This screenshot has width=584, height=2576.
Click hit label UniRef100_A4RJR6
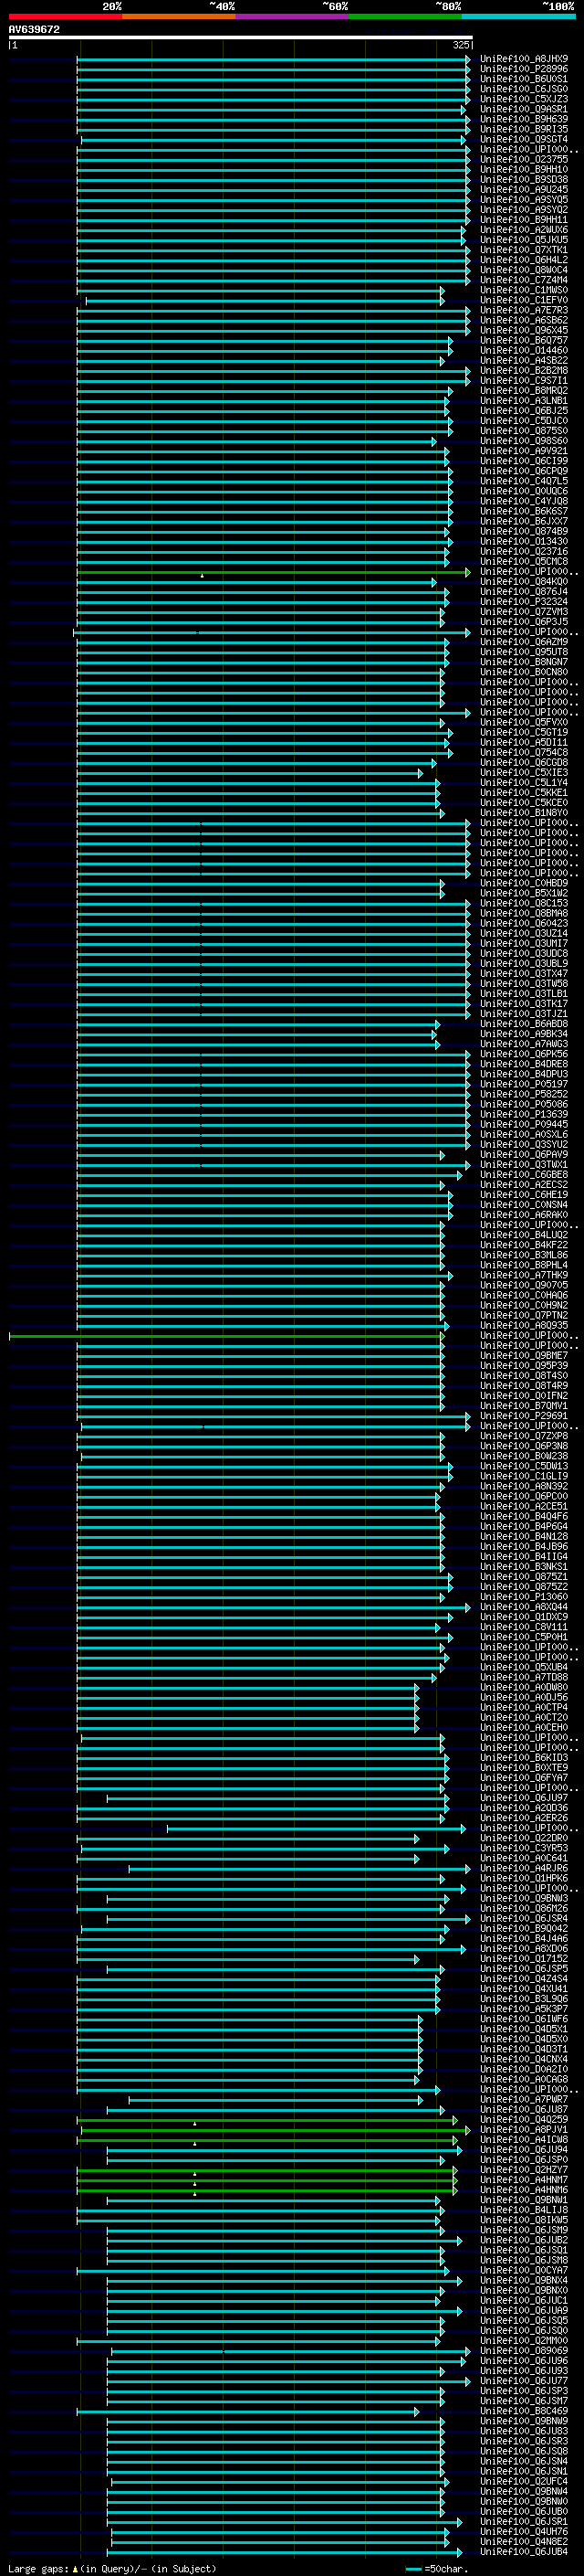pos(524,1869)
